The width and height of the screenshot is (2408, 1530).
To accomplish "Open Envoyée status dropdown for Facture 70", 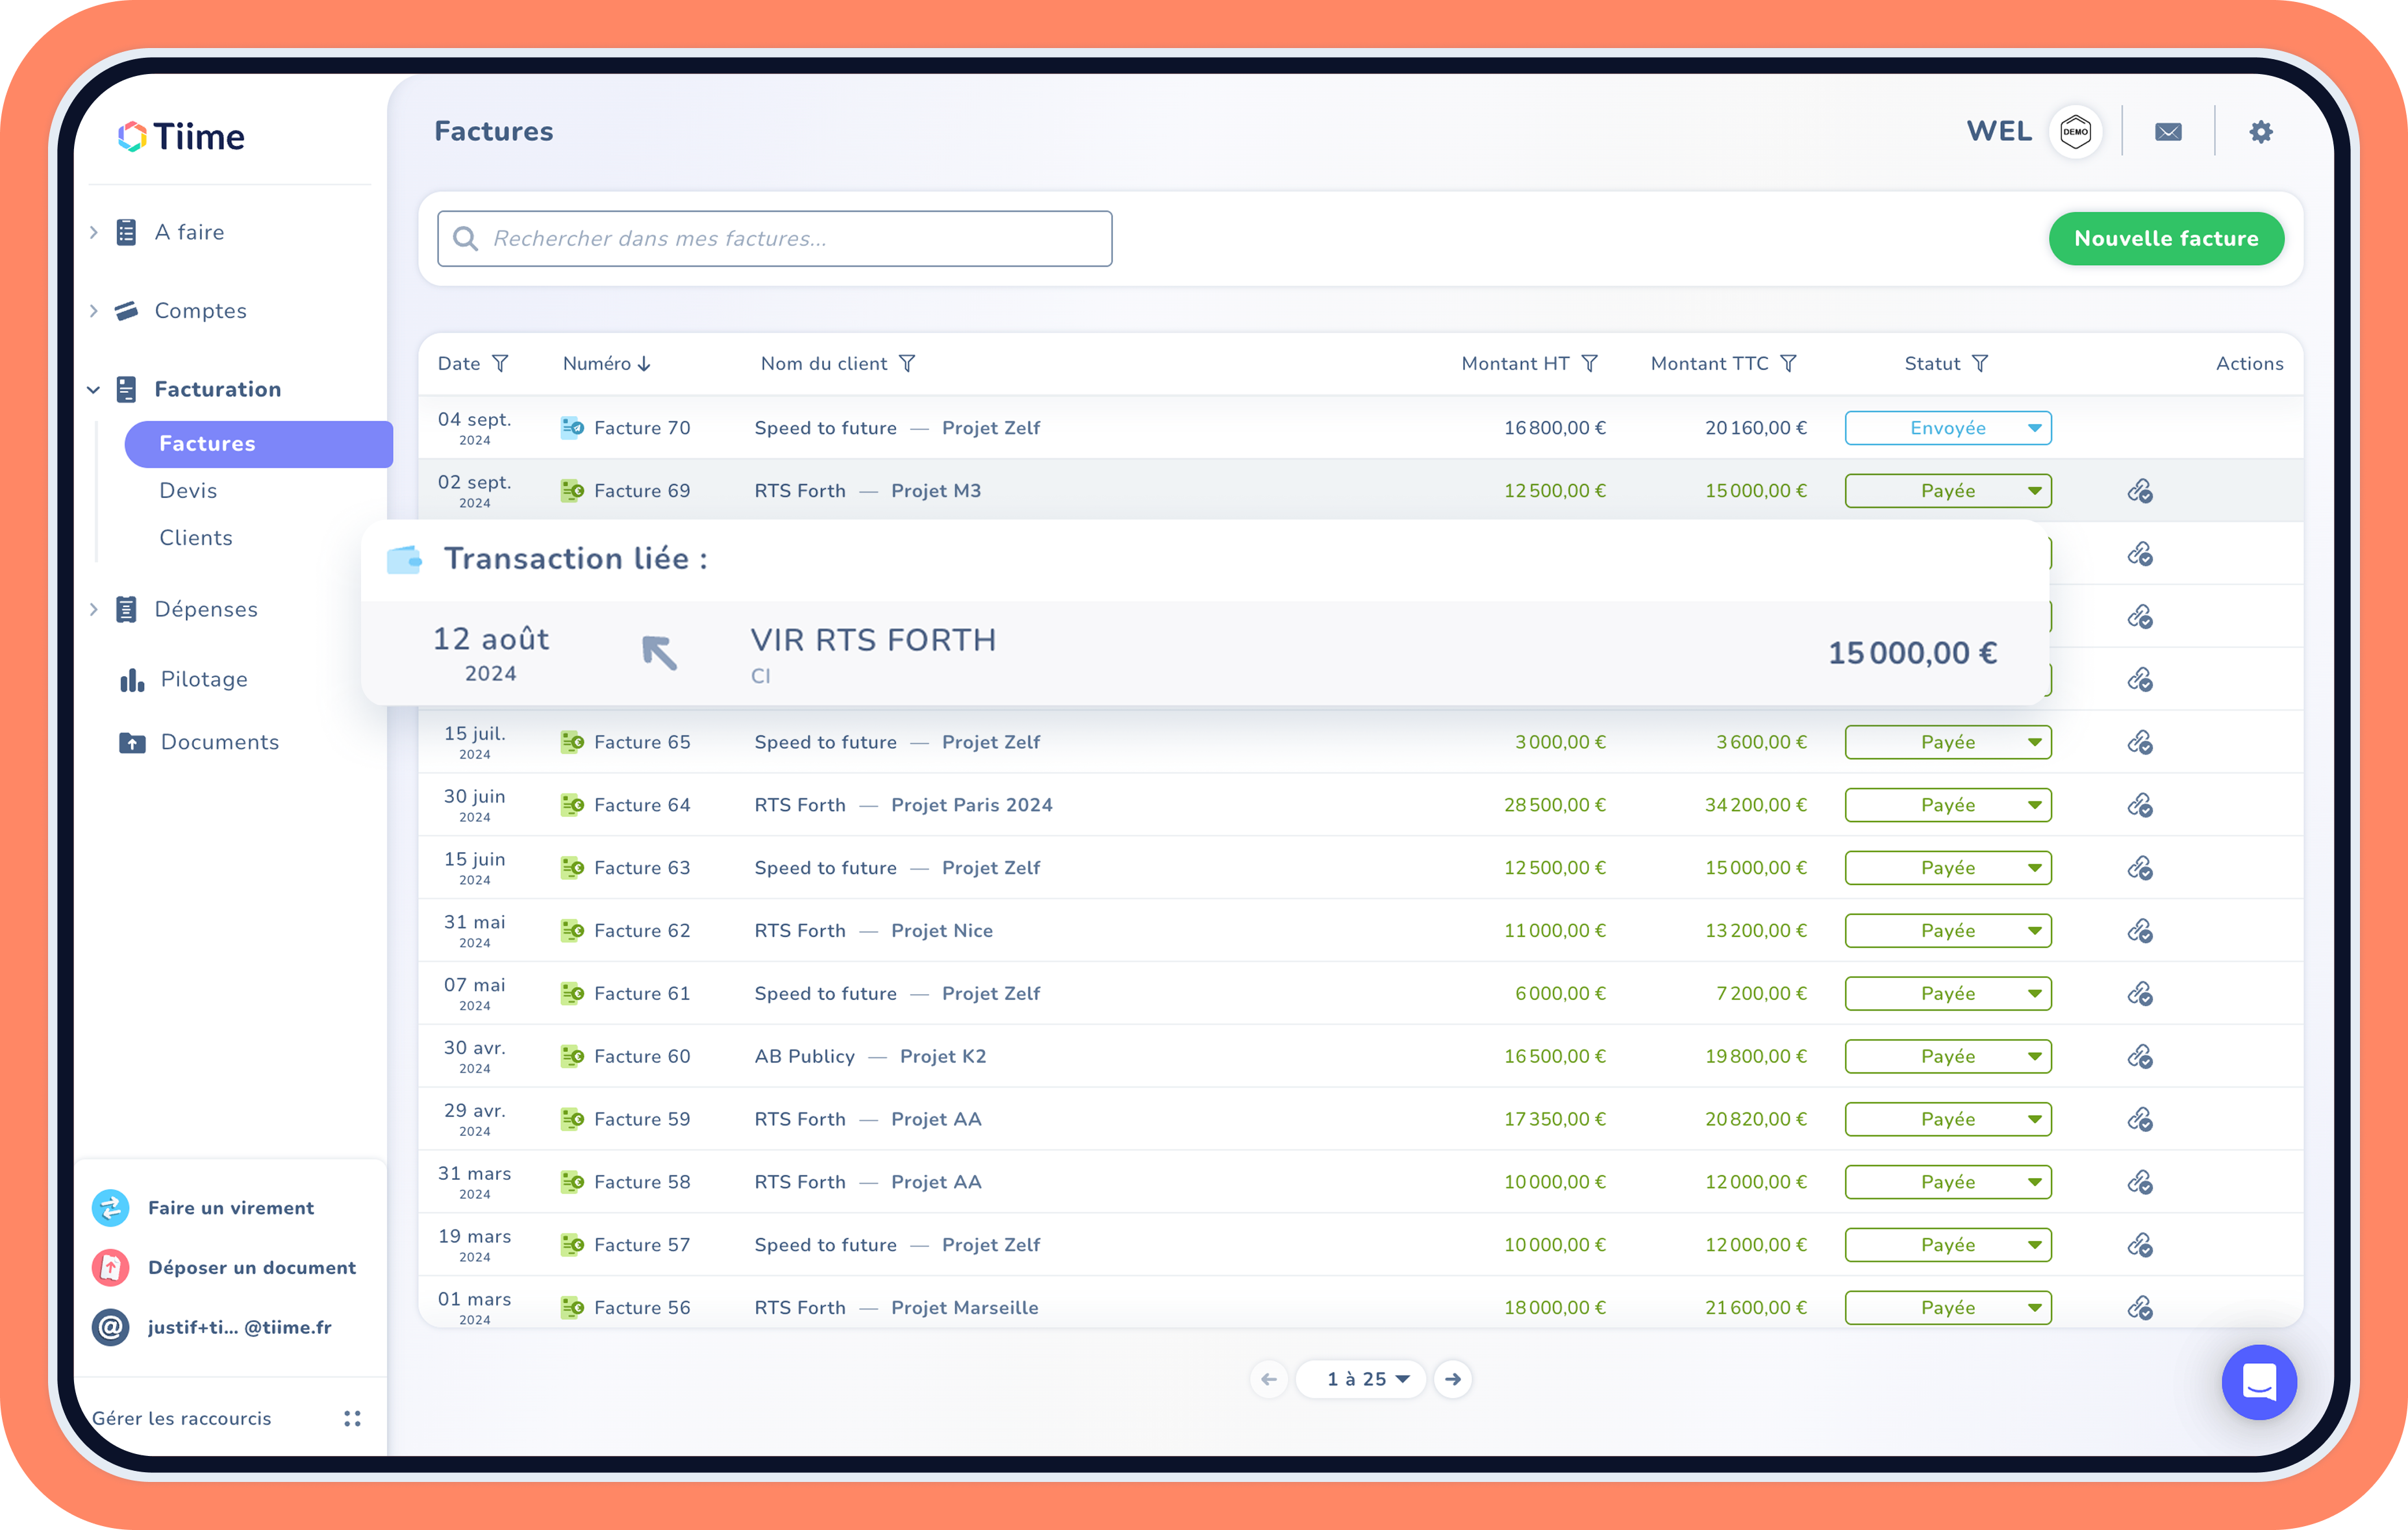I will click(x=1947, y=428).
